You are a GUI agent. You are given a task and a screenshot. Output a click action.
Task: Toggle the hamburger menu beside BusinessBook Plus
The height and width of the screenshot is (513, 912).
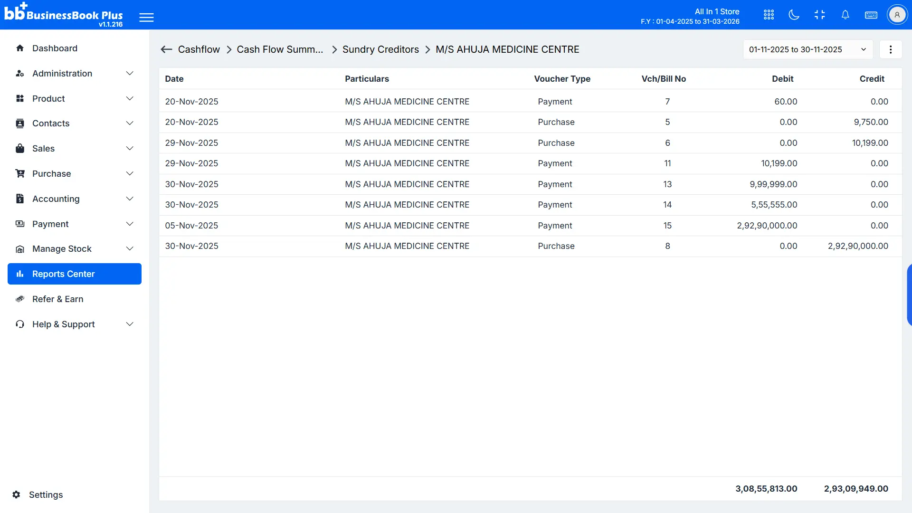click(x=146, y=17)
